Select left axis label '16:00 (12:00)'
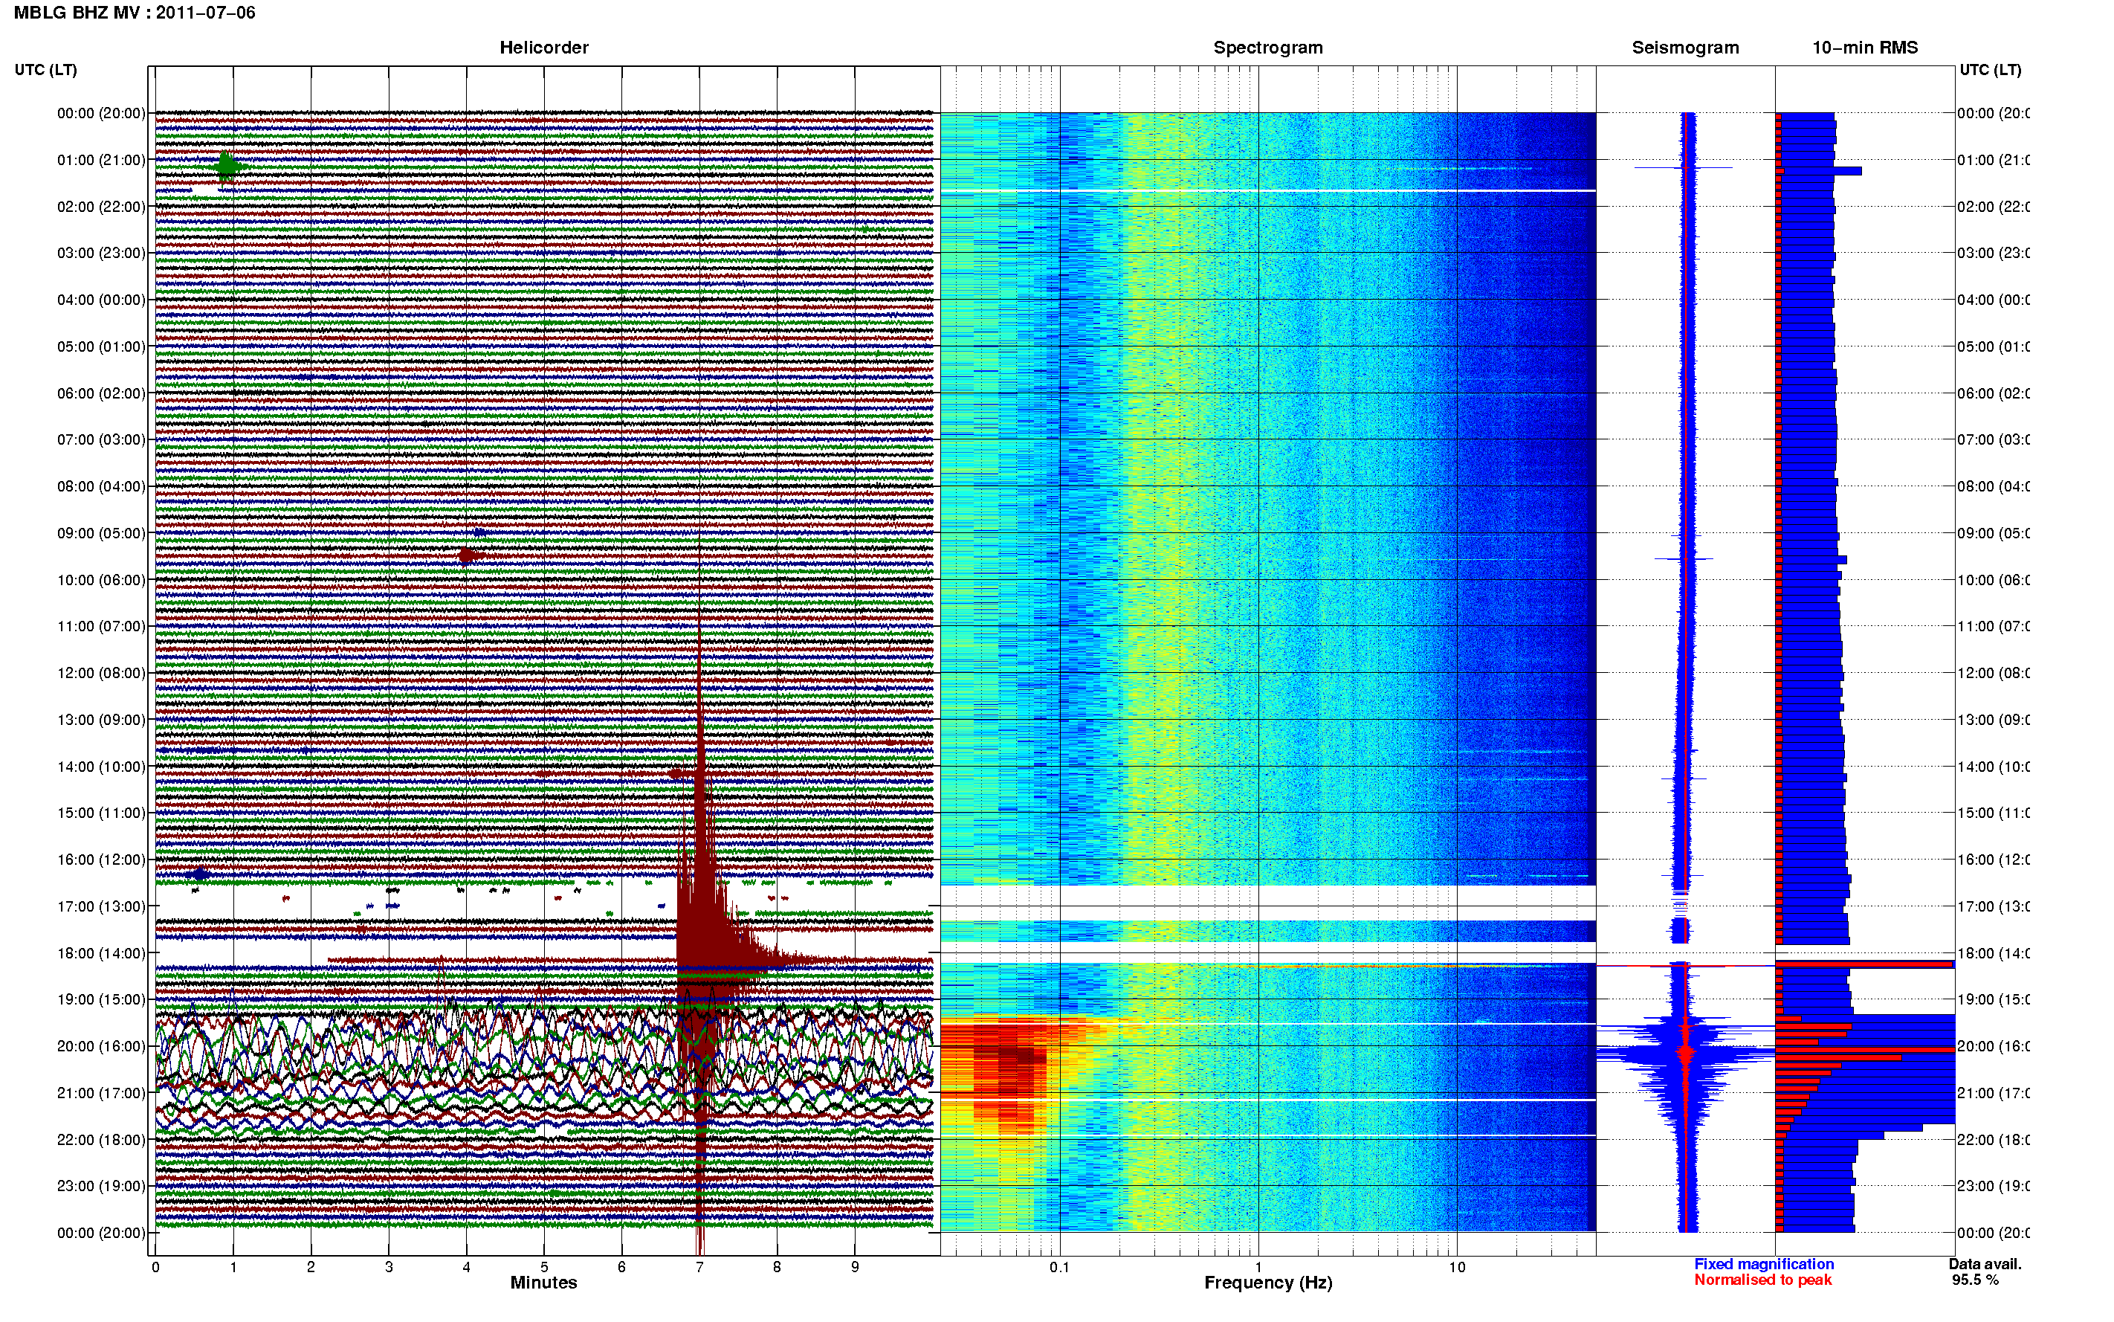 point(101,860)
